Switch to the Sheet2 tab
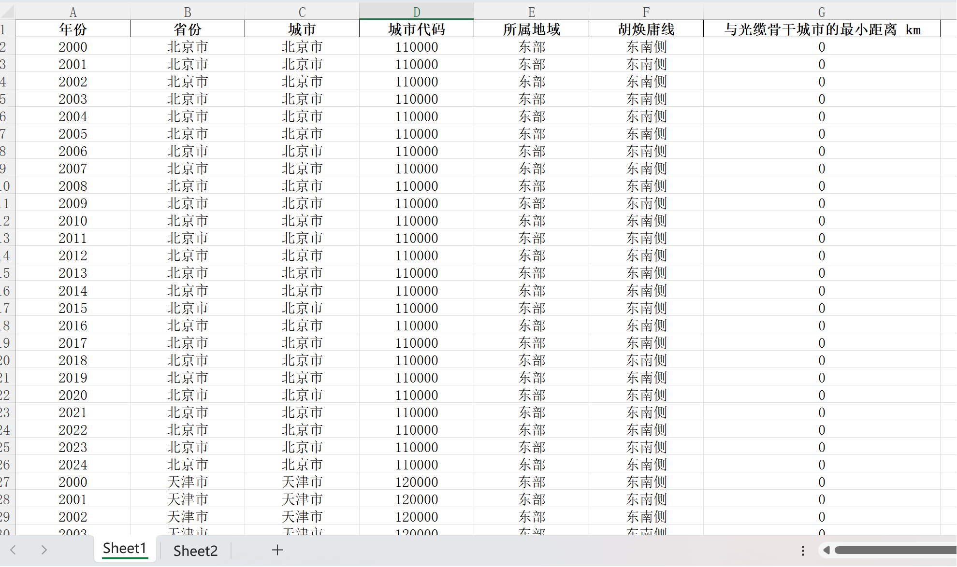This screenshot has width=957, height=567. tap(195, 551)
